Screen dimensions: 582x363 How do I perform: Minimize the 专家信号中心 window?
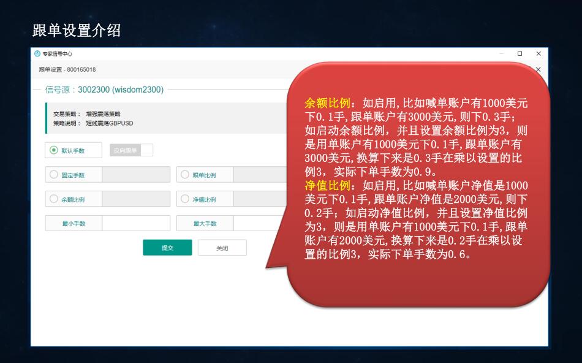coord(501,54)
